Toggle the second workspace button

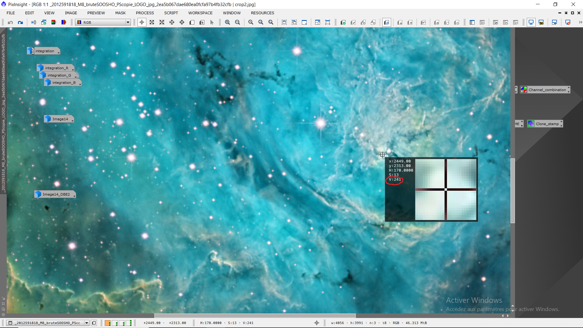coord(115,323)
